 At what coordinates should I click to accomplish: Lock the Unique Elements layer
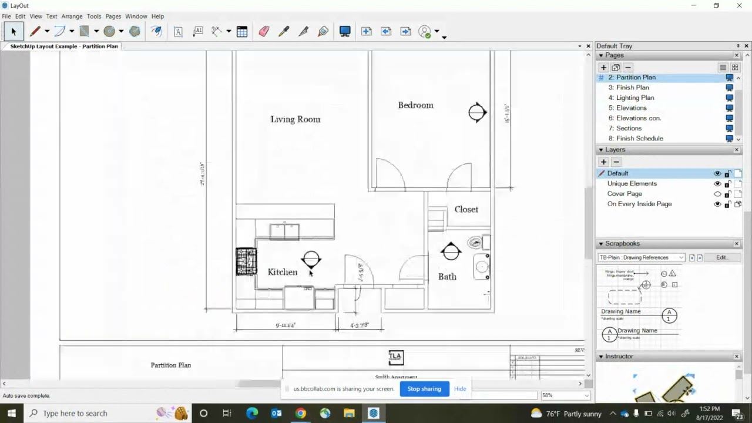pyautogui.click(x=727, y=184)
